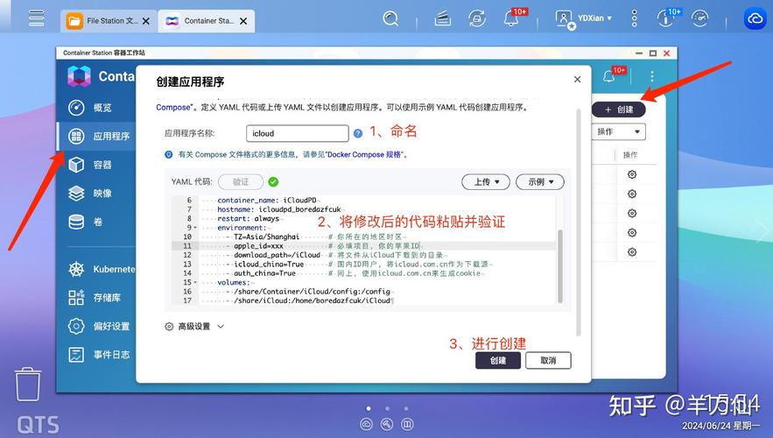
Task: Switch to the File Station tab
Action: (x=103, y=20)
